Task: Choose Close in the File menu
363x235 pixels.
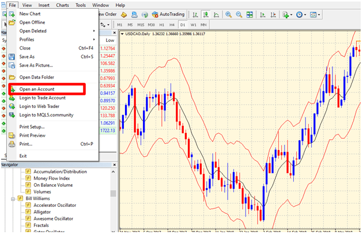Action: [x=53, y=48]
